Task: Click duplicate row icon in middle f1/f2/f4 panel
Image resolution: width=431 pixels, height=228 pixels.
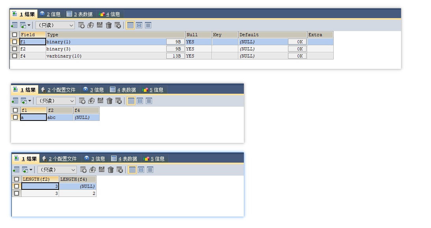Action: pyautogui.click(x=91, y=101)
